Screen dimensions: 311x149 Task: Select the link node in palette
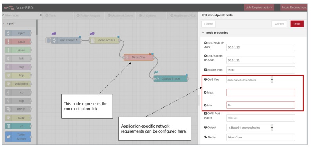tap(18, 59)
